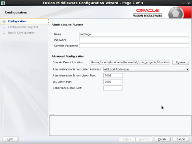This screenshot has height=144, width=192.
Task: Click the Coherence Listen Port label
Action: [67, 88]
